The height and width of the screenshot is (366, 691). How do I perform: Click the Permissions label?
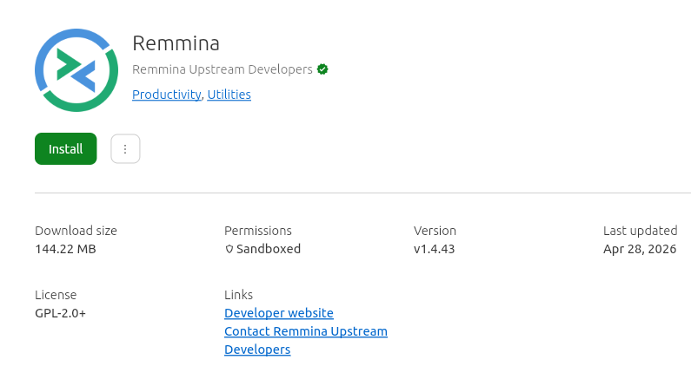pyautogui.click(x=258, y=231)
